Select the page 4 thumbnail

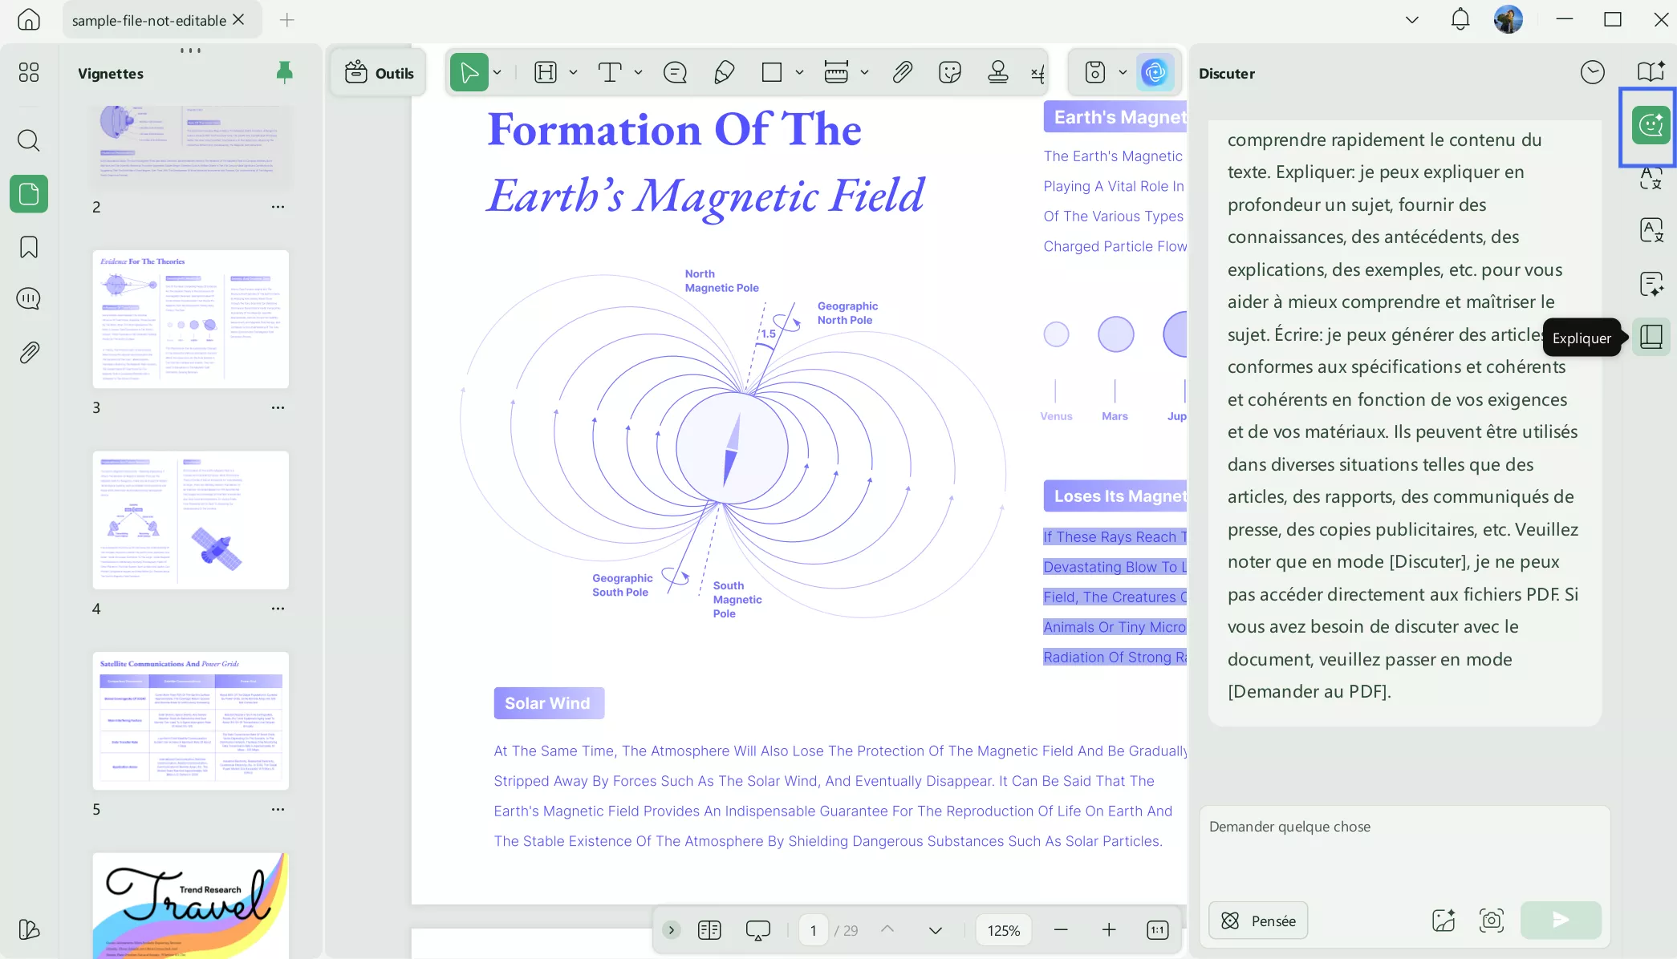pyautogui.click(x=190, y=520)
